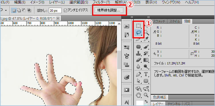The height and width of the screenshot is (106, 215).
Task: Select the Gradient tool
Action: click(146, 60)
